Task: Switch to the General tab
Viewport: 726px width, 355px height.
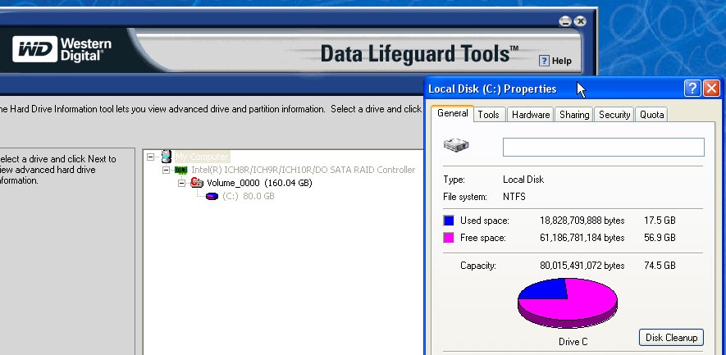Action: [452, 113]
